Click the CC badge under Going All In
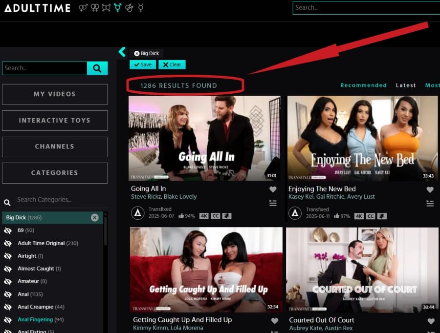 (215, 216)
